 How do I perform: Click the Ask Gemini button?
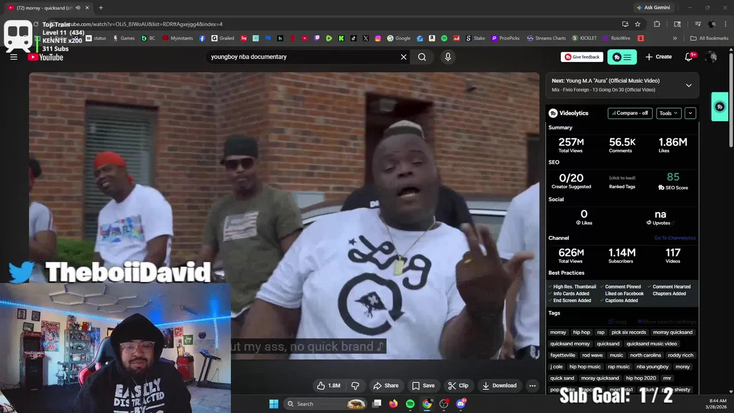pyautogui.click(x=653, y=7)
